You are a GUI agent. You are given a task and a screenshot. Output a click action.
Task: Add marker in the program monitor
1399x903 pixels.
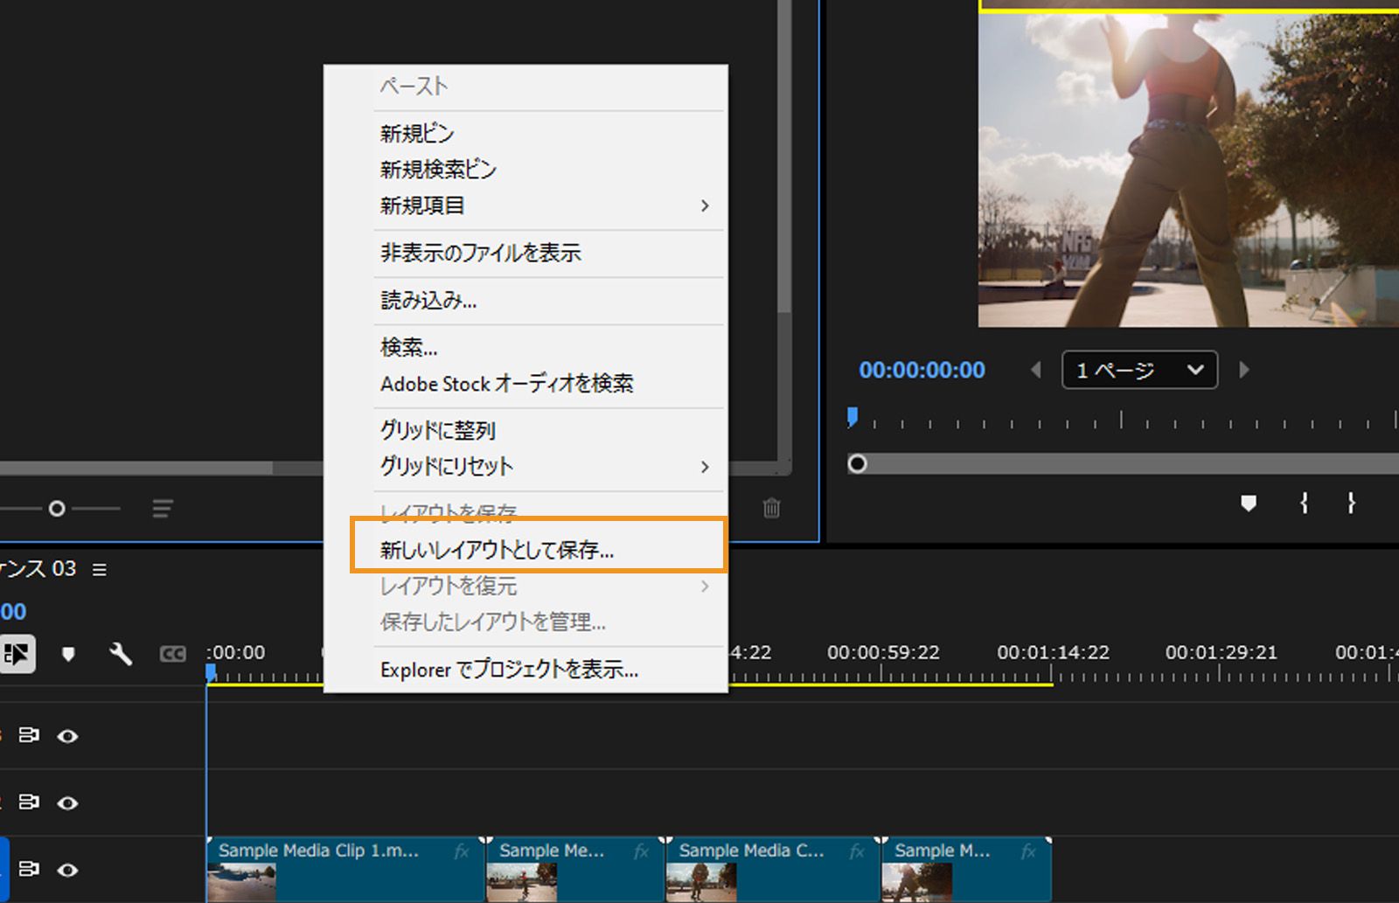[1249, 503]
